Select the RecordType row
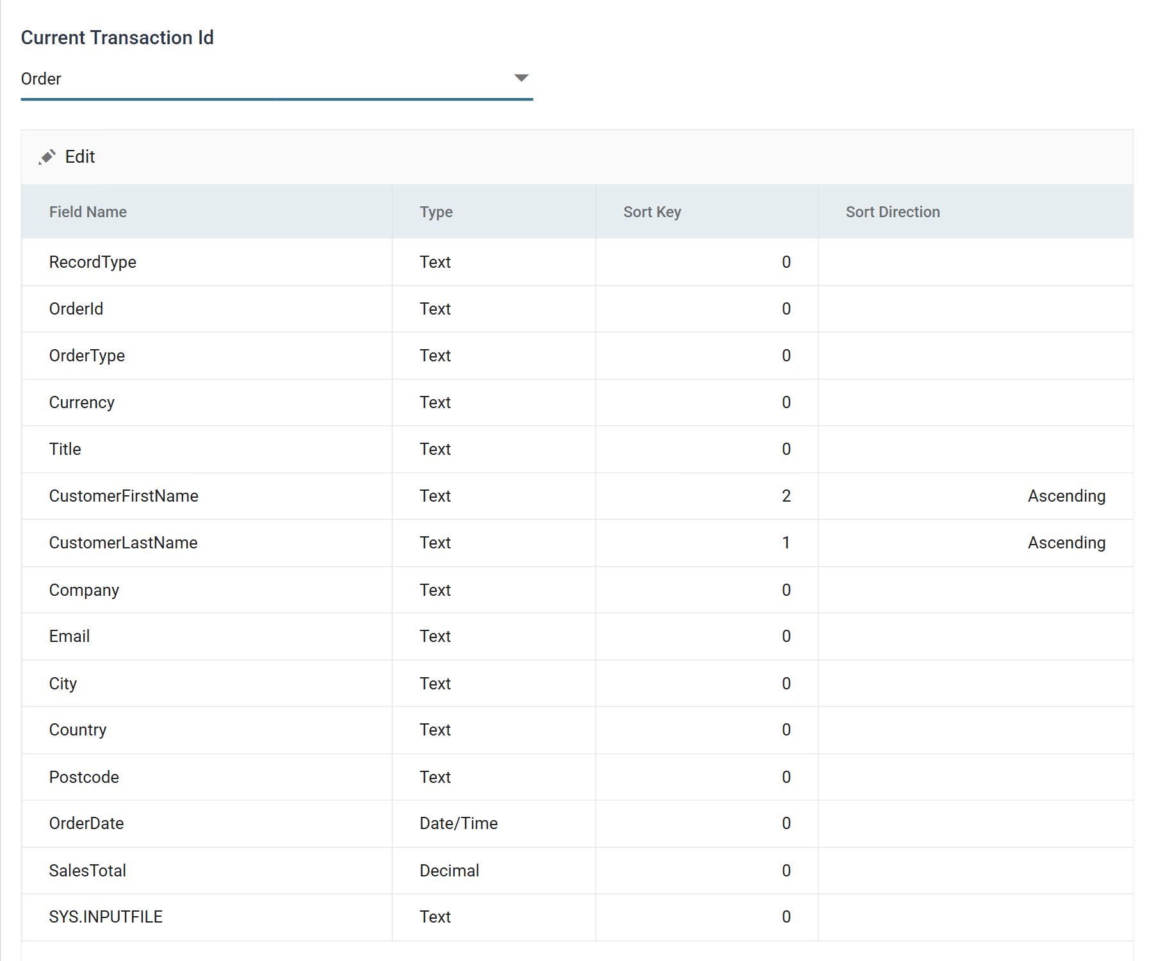Screen dimensions: 1154x961 577,262
